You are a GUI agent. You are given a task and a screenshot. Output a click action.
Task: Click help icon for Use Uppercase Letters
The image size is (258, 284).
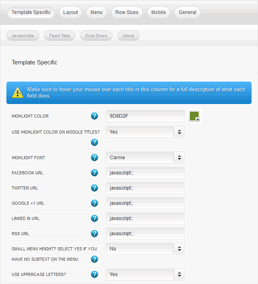(95, 275)
